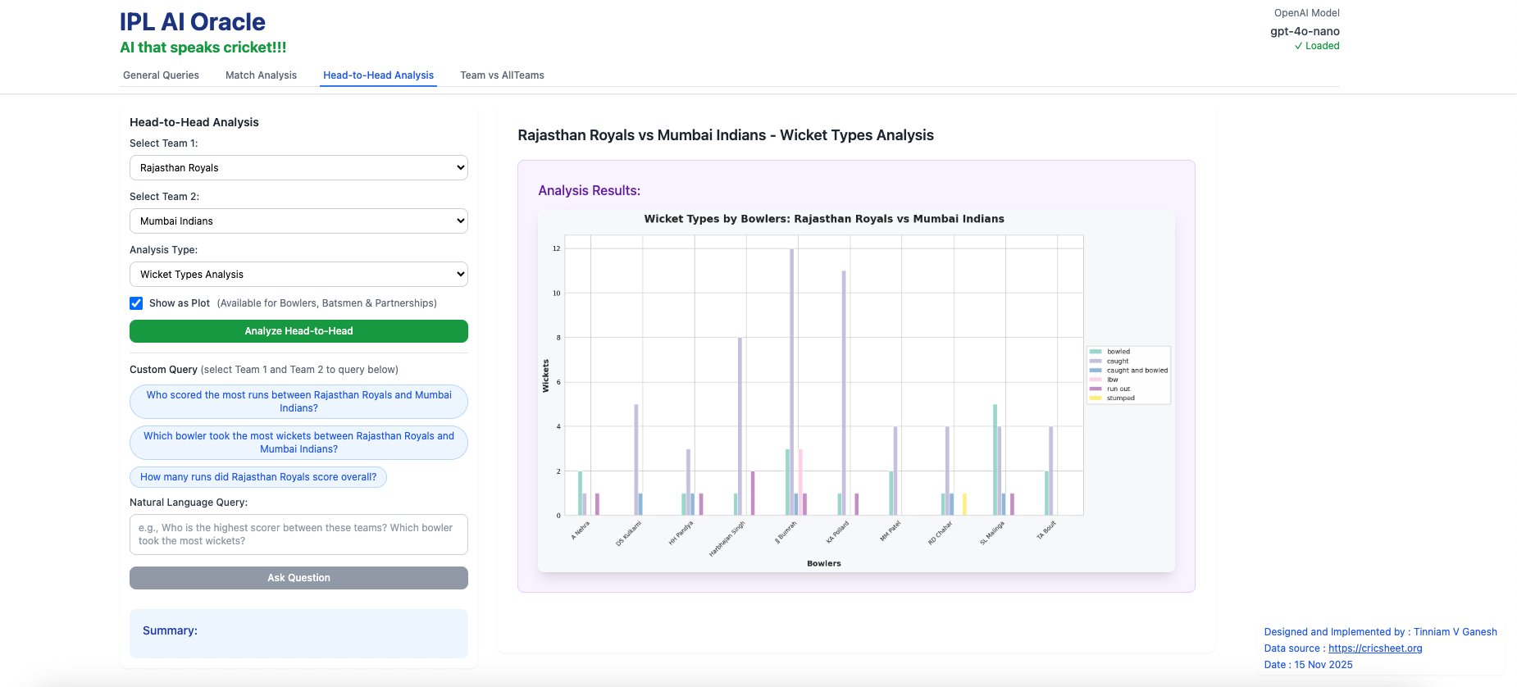Switch to the General Queries tab
The image size is (1517, 687).
161,75
